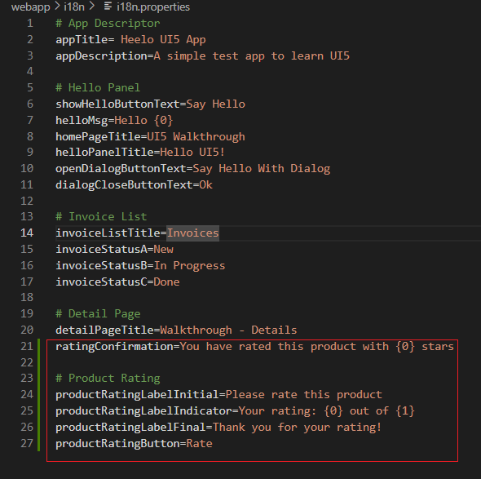Image resolution: width=481 pixels, height=479 pixels.
Task: Click the 'ratingConfirmation' key
Action: coord(114,347)
